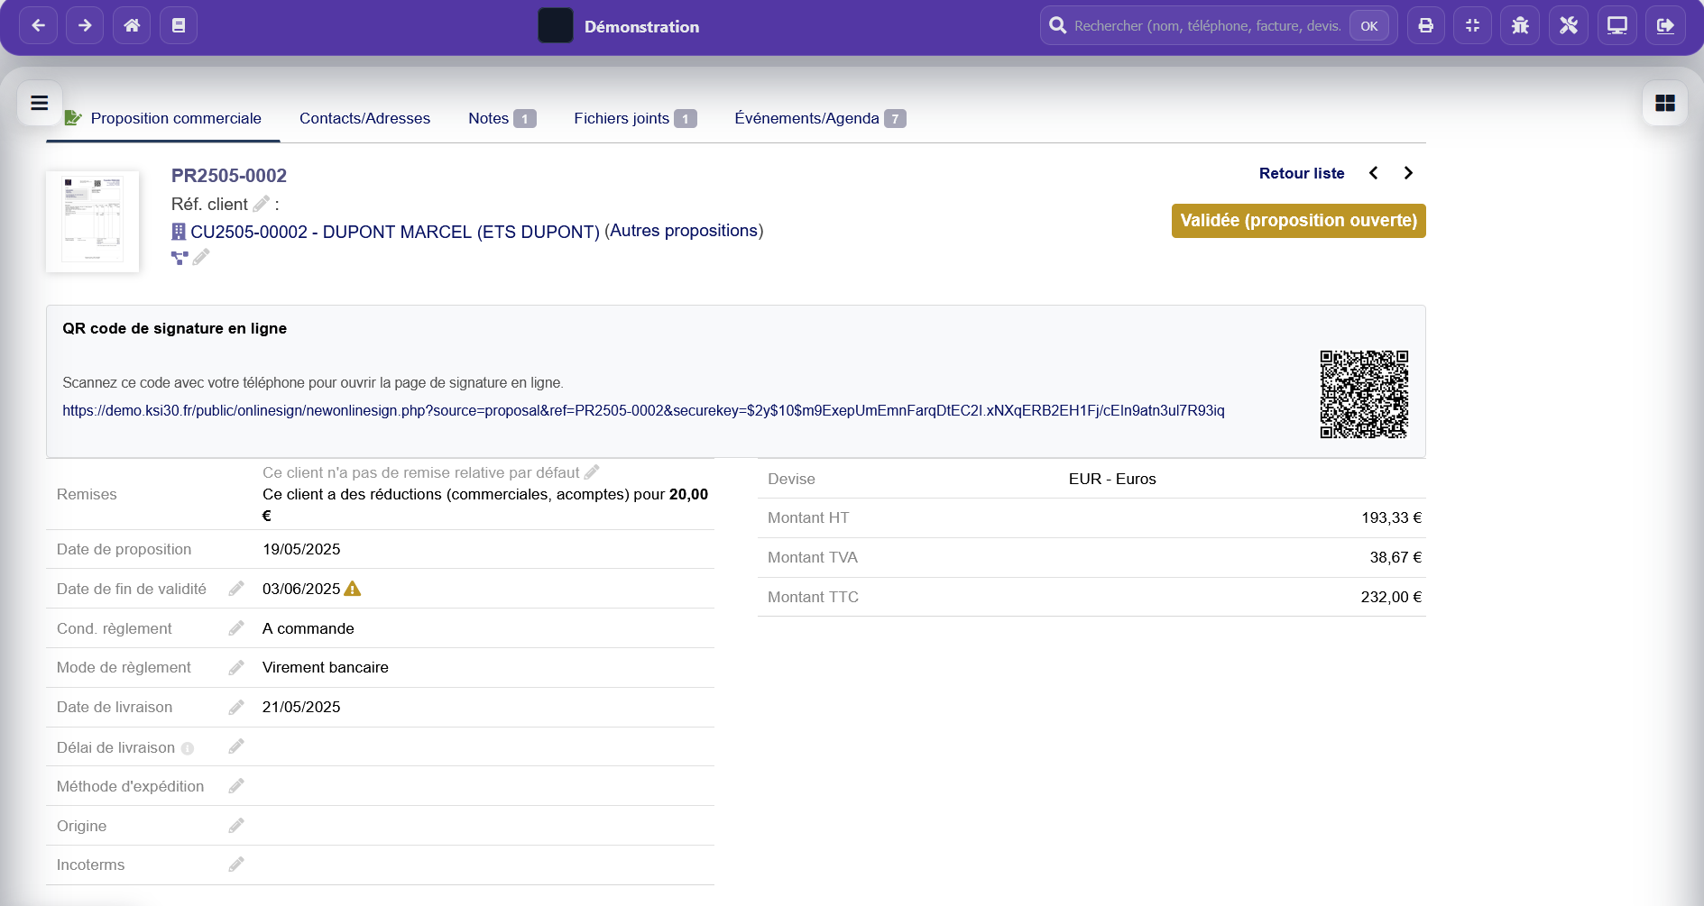The width and height of the screenshot is (1704, 906).
Task: Click the Retour liste link
Action: [1301, 173]
